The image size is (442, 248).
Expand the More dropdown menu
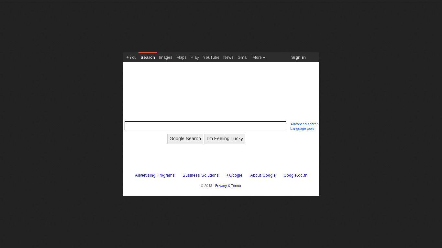coord(259,57)
